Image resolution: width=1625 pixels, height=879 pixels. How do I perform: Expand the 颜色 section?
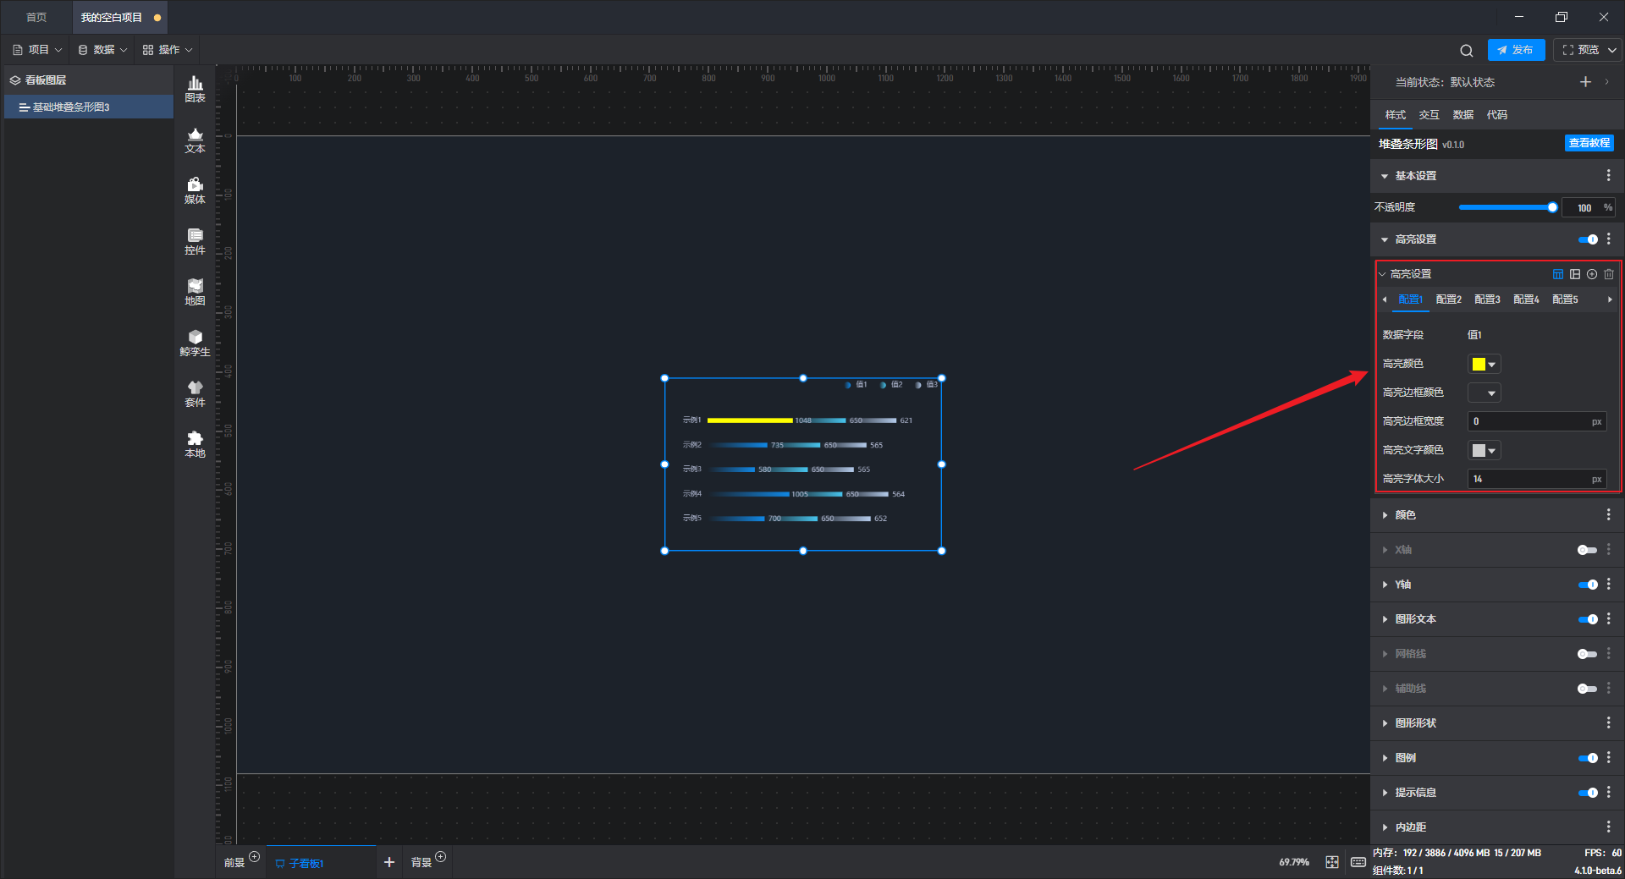pyautogui.click(x=1385, y=515)
